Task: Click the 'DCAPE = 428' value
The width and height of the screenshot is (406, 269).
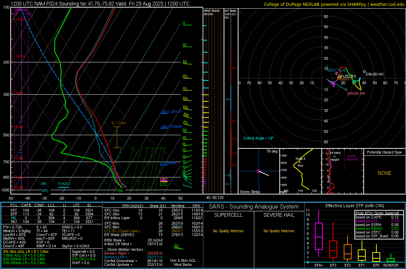Action: 14,242
